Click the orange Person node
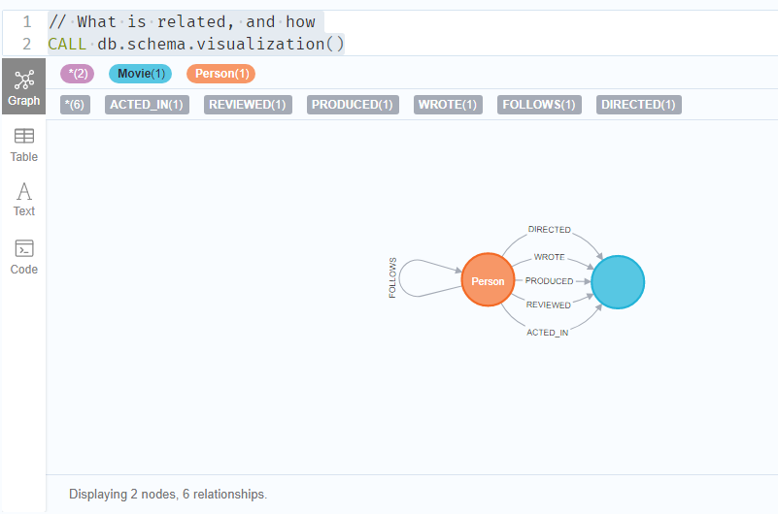778x514 pixels. coord(488,281)
